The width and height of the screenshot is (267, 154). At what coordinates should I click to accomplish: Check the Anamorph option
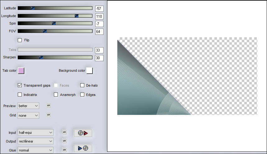(56, 95)
